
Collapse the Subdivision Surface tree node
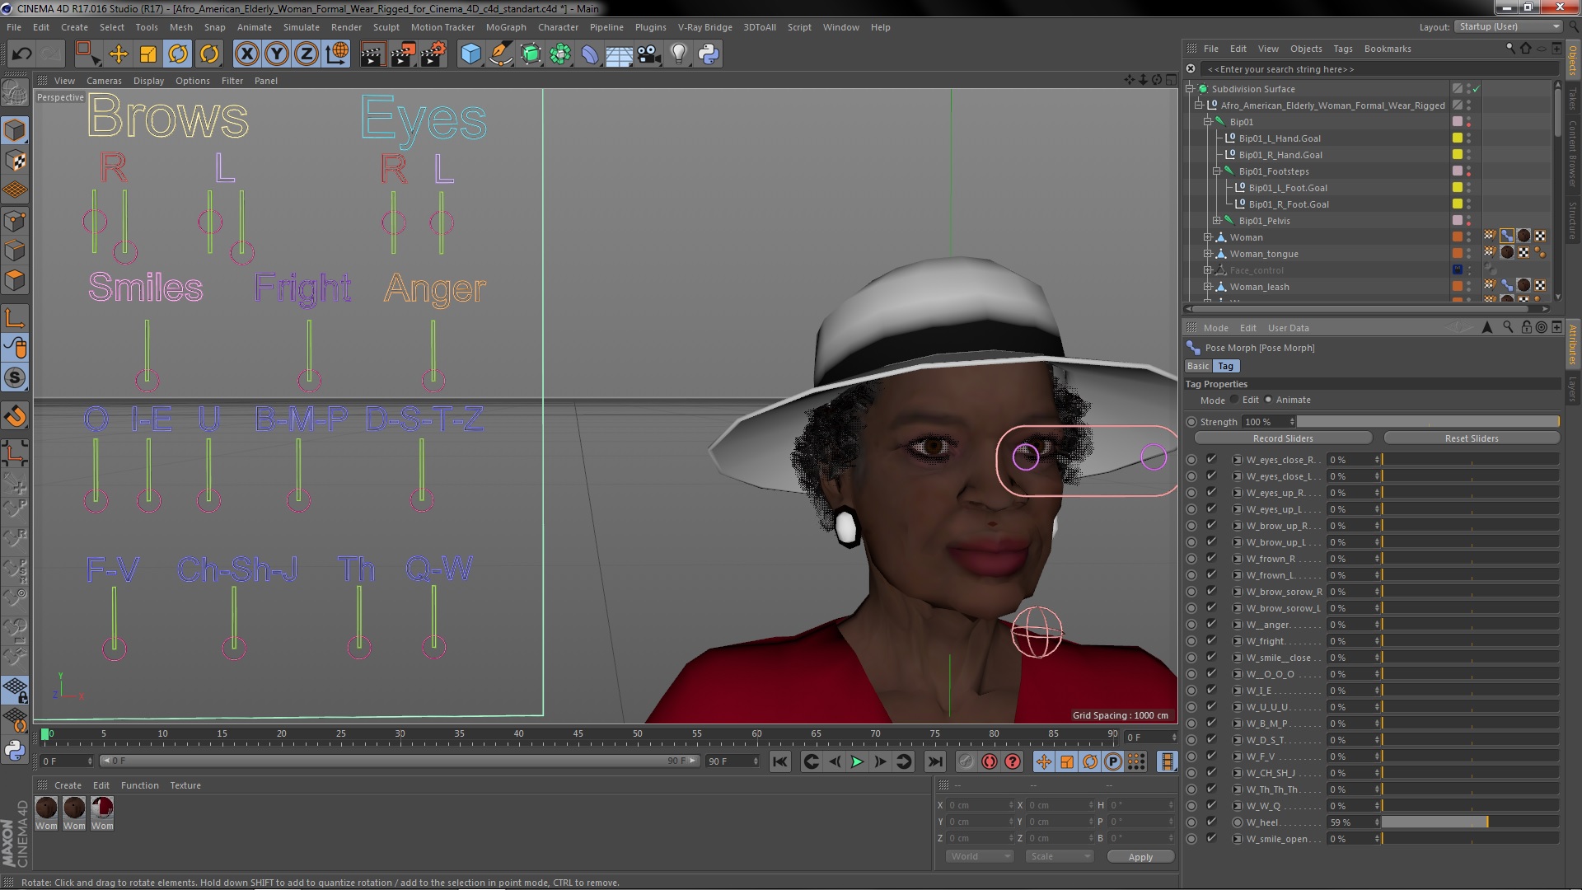point(1190,88)
